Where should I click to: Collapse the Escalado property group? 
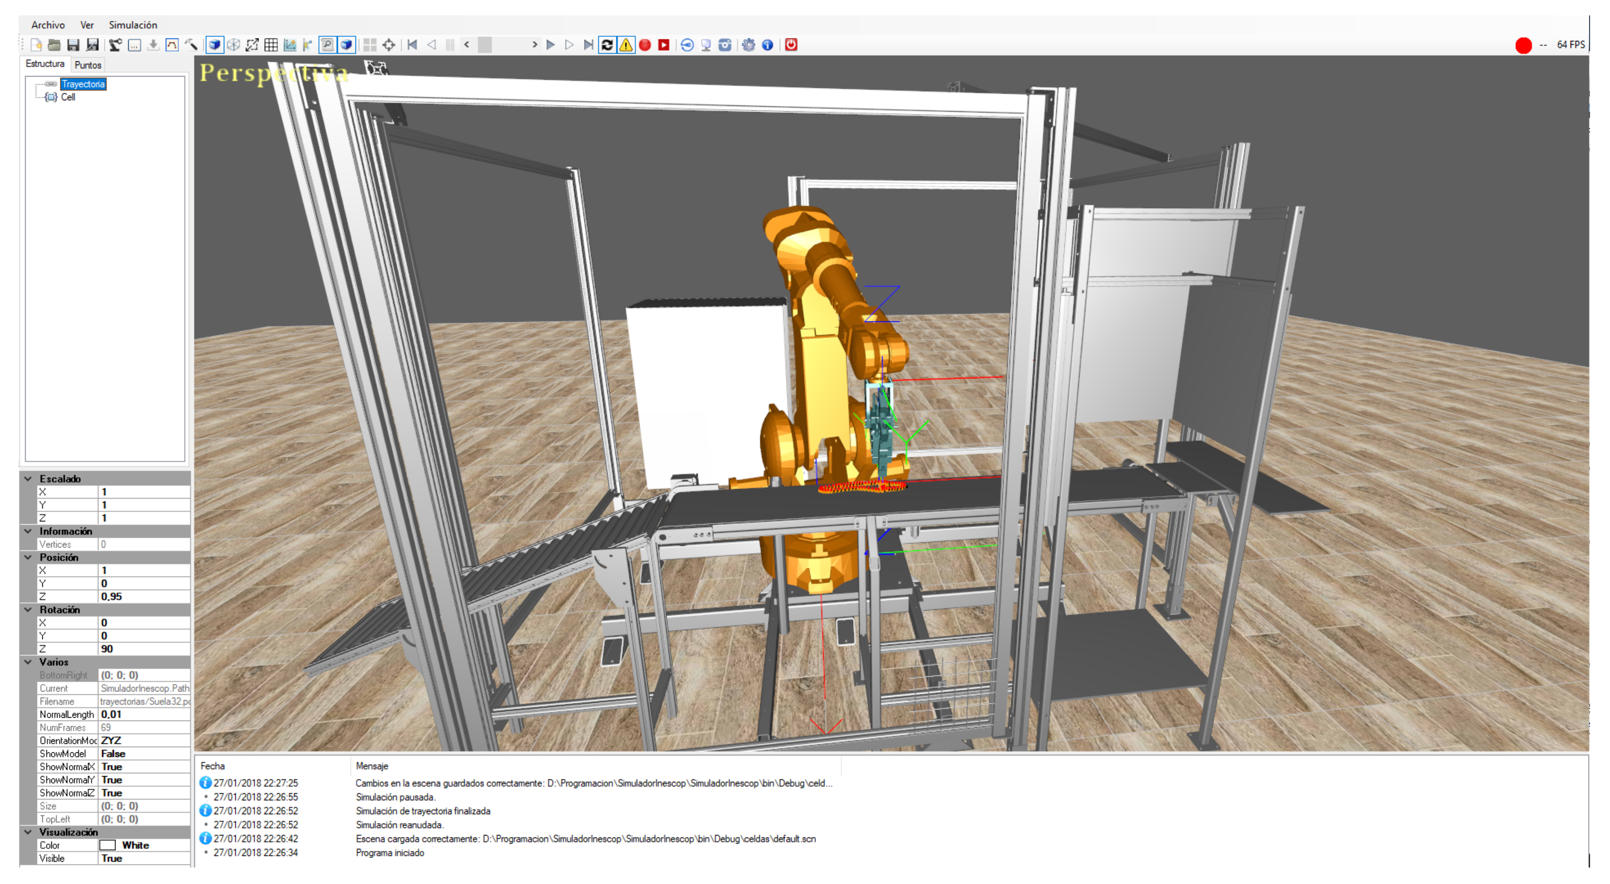coord(28,479)
